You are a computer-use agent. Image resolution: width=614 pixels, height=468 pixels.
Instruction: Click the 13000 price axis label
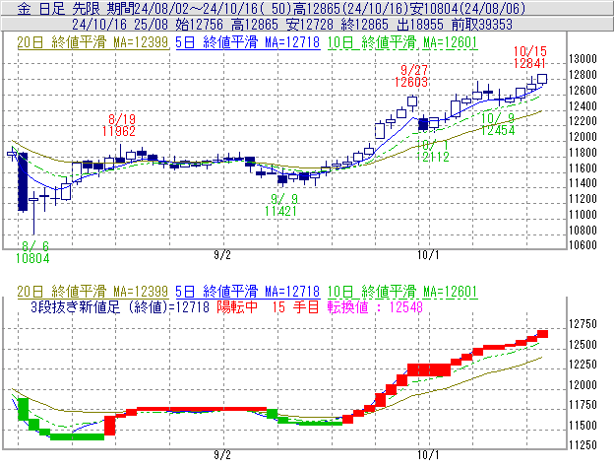tap(584, 59)
